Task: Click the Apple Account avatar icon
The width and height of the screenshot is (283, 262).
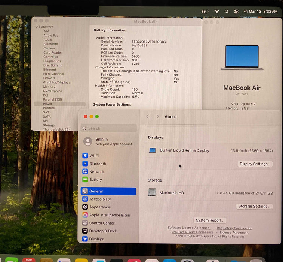Action: pyautogui.click(x=88, y=141)
